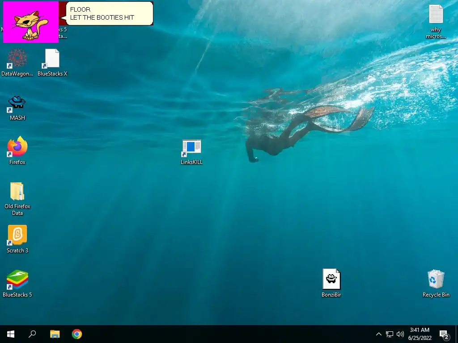Select the LinksKILL shortcut

(191, 152)
